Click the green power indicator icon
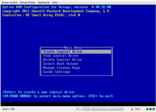This screenshot has height=112, width=156. click(x=153, y=109)
